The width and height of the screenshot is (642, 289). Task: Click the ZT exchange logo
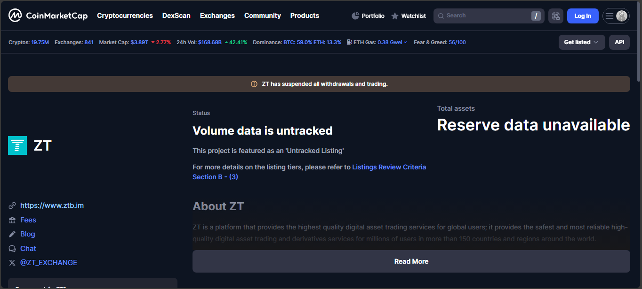pos(17,145)
